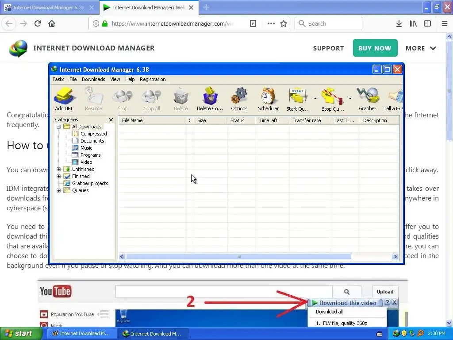Close the Categories panel
Viewport: 453px width, 340px height.
[x=111, y=120]
